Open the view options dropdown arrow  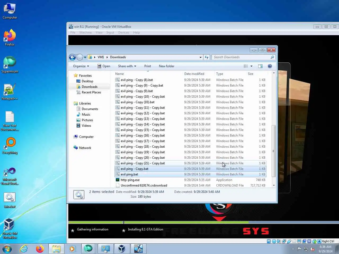click(x=252, y=66)
